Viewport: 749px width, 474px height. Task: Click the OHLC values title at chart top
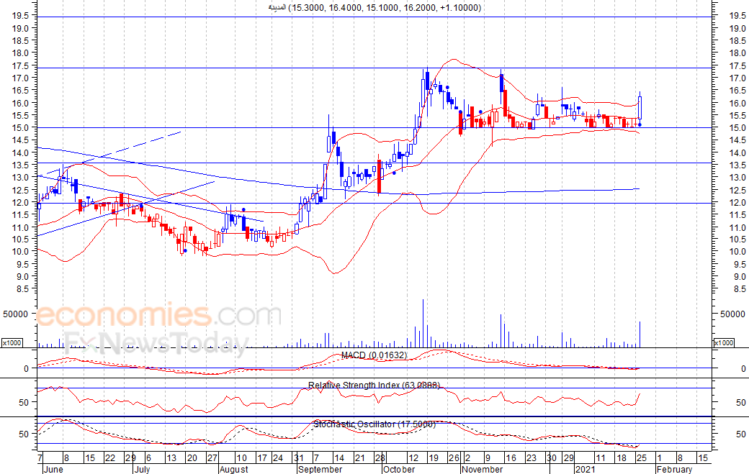pos(374,8)
